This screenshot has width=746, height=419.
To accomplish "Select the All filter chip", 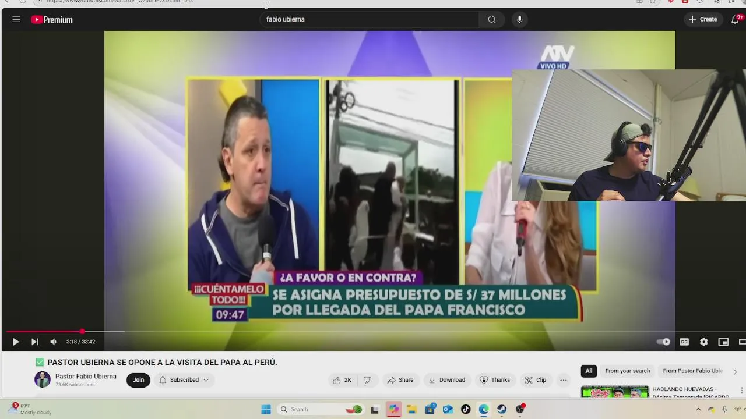I will point(589,371).
